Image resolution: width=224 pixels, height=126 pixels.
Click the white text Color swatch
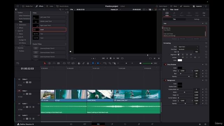(180, 60)
